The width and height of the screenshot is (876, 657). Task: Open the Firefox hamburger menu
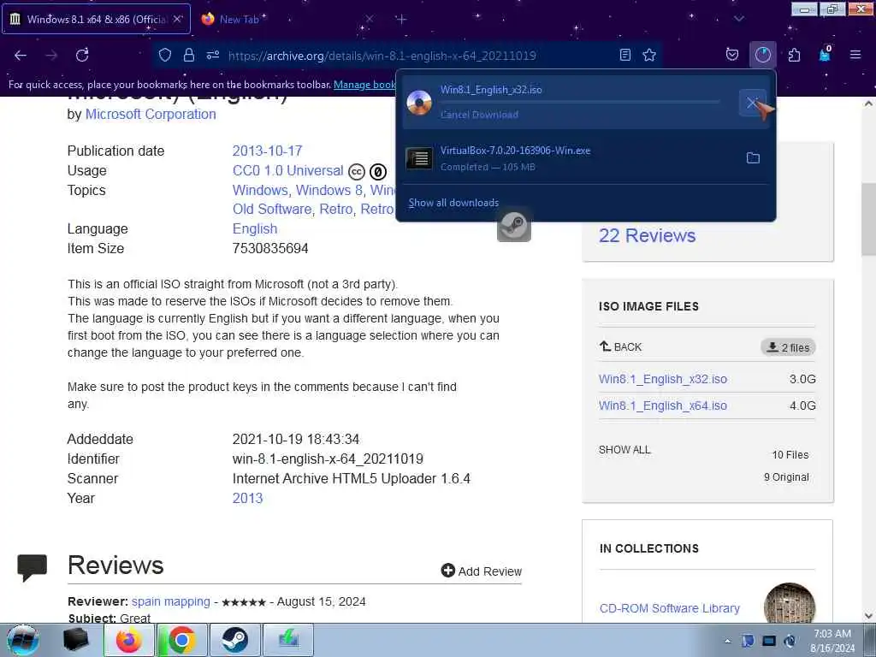click(855, 55)
